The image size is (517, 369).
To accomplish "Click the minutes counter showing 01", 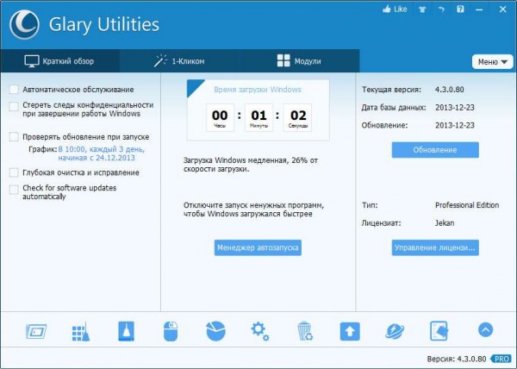I will (x=258, y=118).
